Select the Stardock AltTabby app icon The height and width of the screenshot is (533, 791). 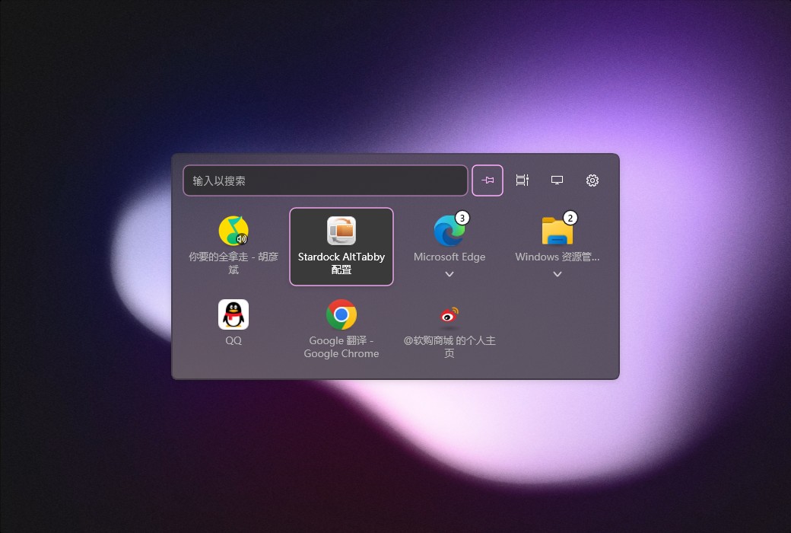[x=341, y=231]
